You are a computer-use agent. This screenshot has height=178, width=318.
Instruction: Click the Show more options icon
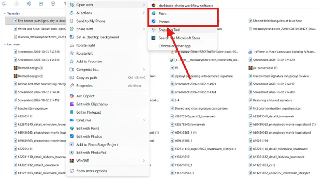pyautogui.click(x=72, y=171)
